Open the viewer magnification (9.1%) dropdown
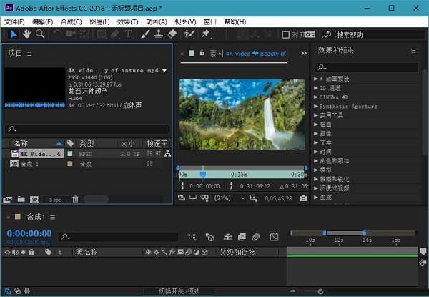This screenshot has height=297, width=429. [x=226, y=198]
